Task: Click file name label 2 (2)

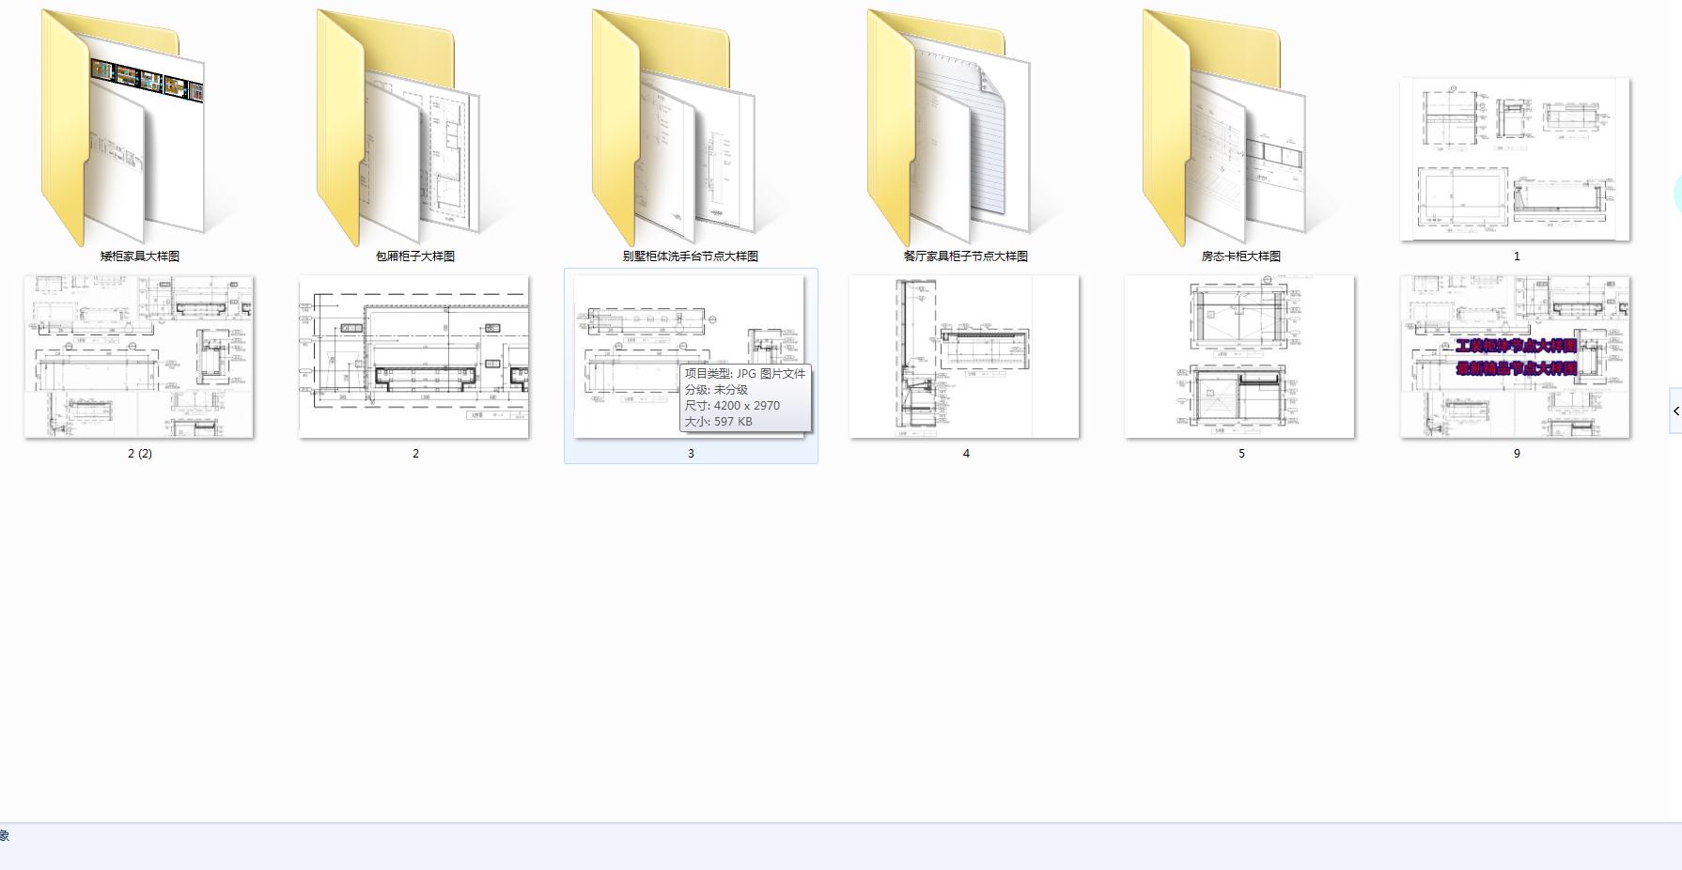Action: [x=140, y=453]
